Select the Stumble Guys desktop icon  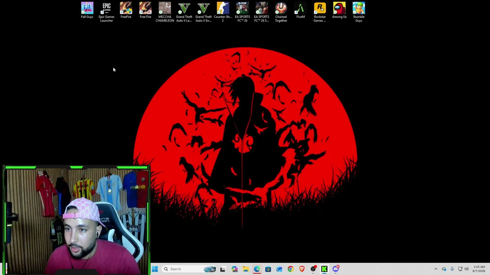[x=359, y=12]
